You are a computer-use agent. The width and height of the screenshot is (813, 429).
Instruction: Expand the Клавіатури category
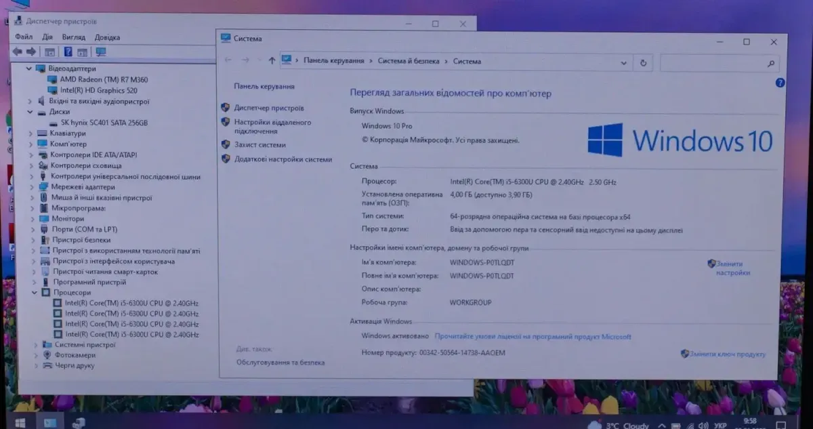[31, 134]
